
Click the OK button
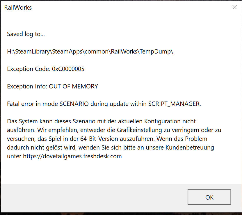pos(209,197)
